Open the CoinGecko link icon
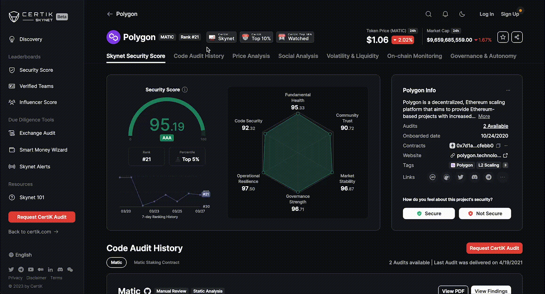 coord(447,177)
